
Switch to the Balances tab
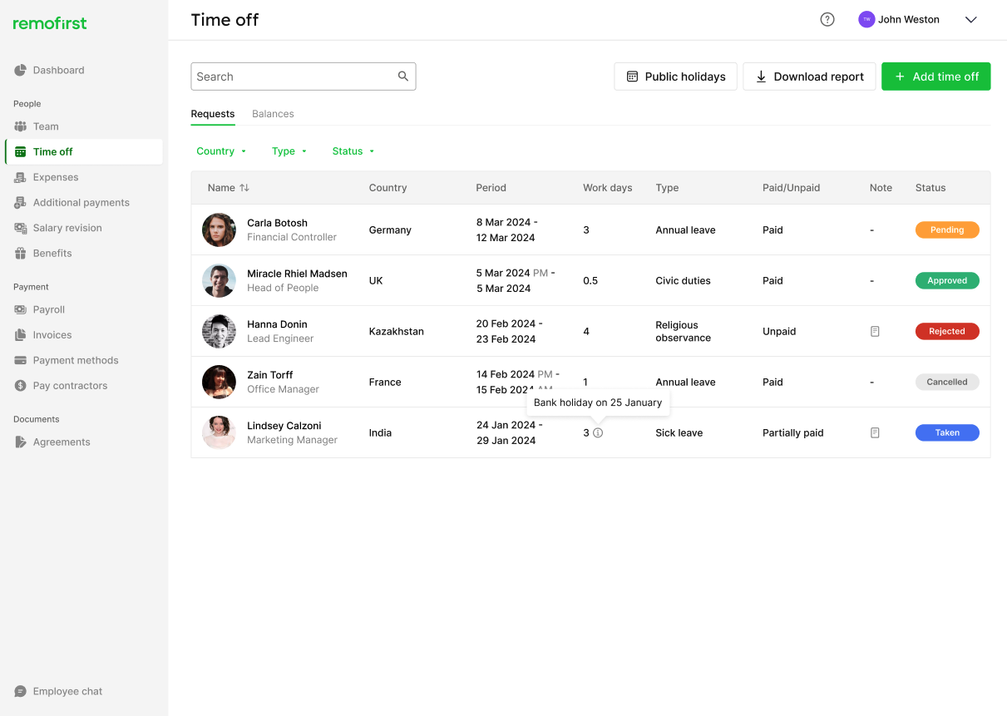coord(273,114)
